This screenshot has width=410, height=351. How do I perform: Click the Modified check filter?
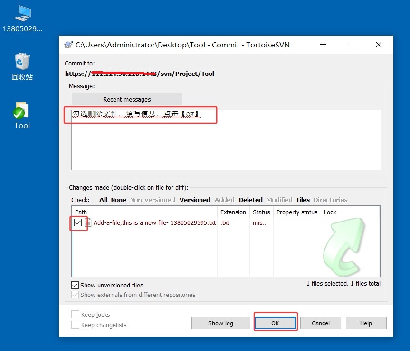[x=279, y=200]
